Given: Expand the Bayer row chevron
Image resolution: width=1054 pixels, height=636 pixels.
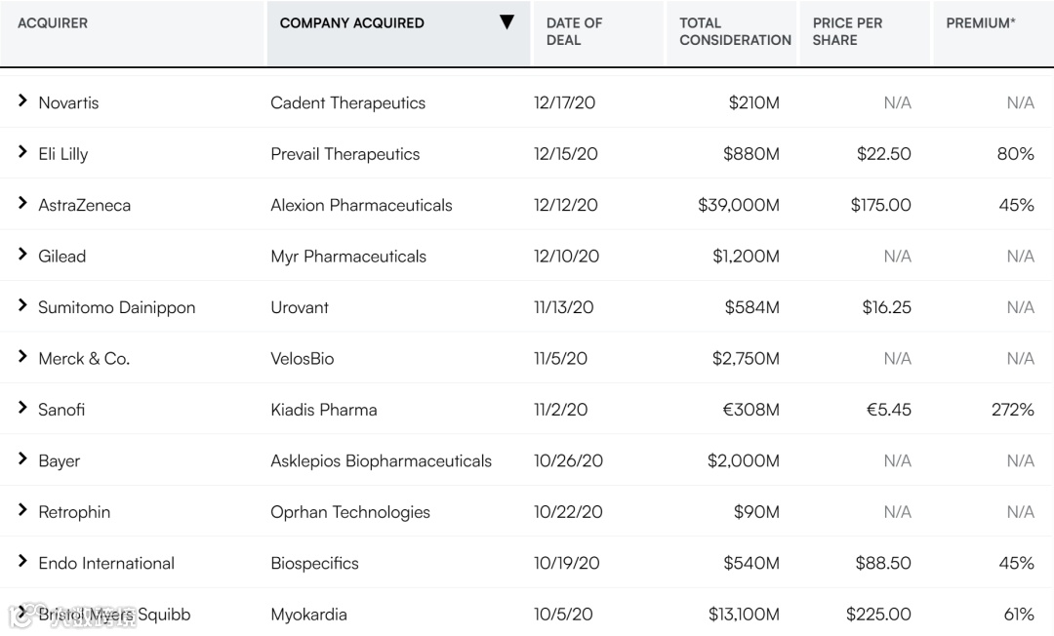Looking at the screenshot, I should [x=22, y=459].
